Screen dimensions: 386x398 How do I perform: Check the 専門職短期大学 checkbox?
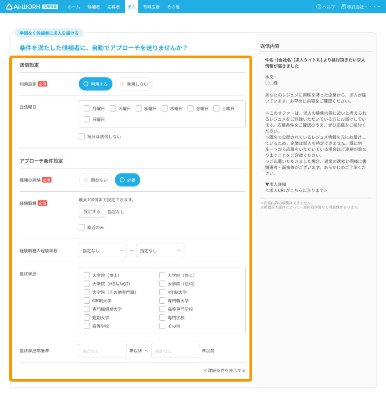87,309
